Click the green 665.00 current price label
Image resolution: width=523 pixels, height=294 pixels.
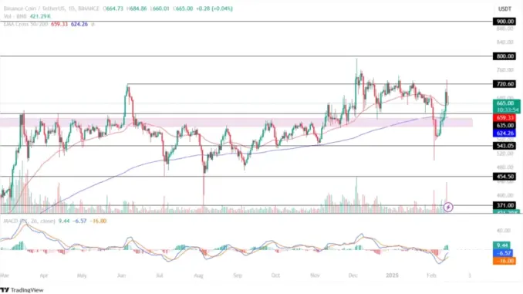(x=506, y=103)
